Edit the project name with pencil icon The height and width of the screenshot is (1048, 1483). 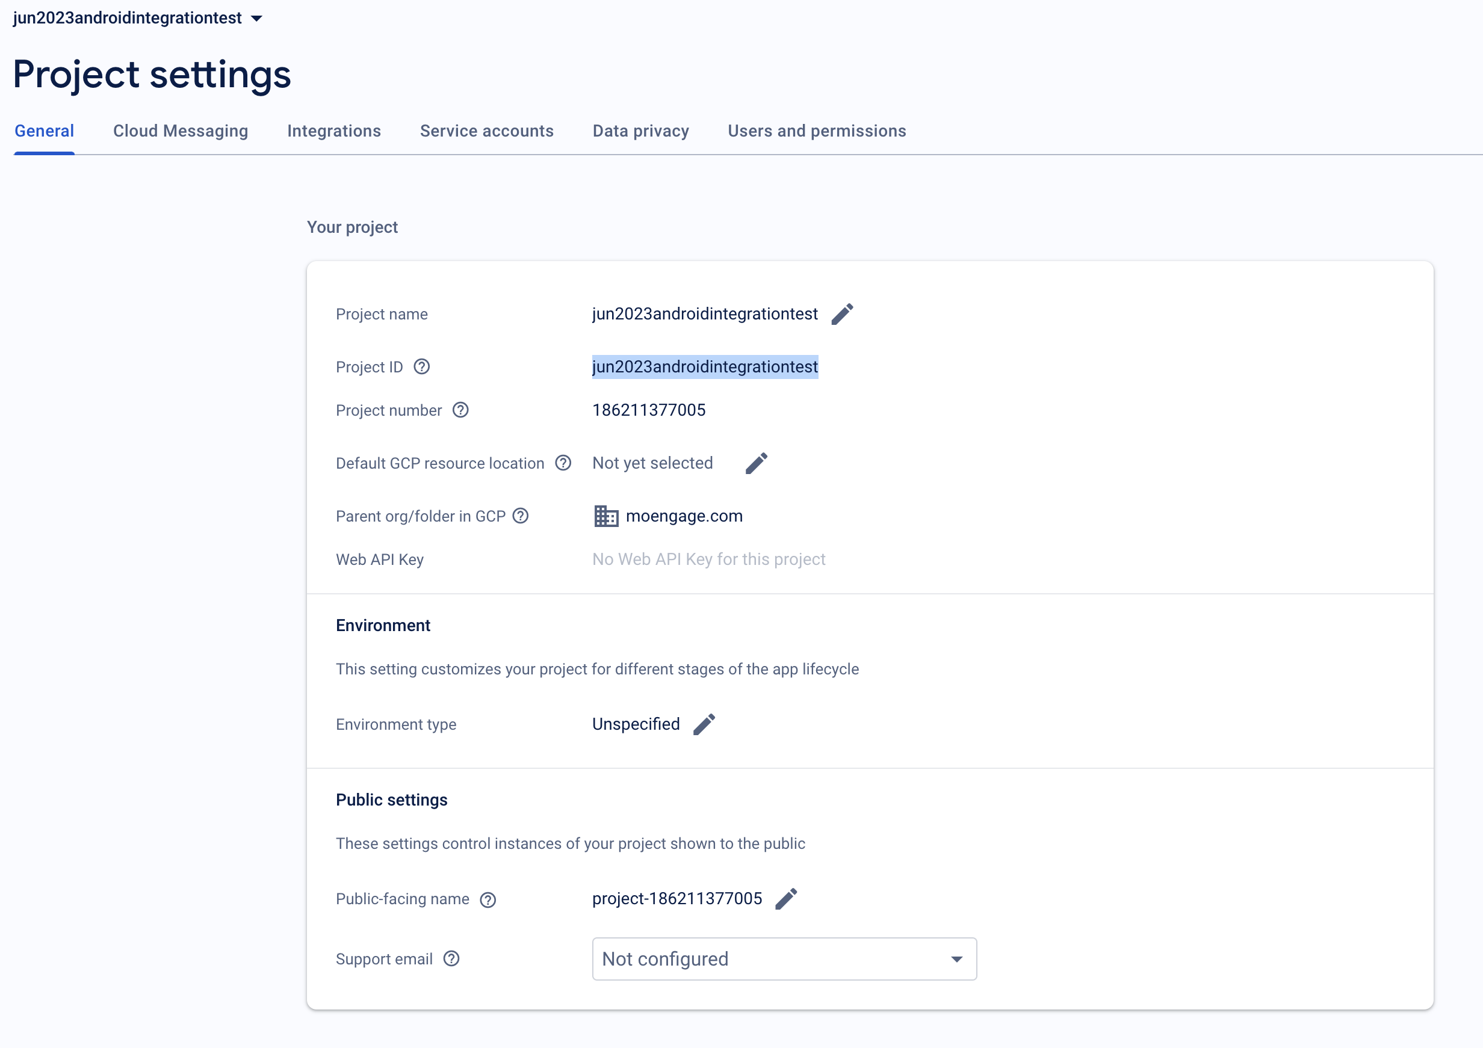tap(841, 314)
